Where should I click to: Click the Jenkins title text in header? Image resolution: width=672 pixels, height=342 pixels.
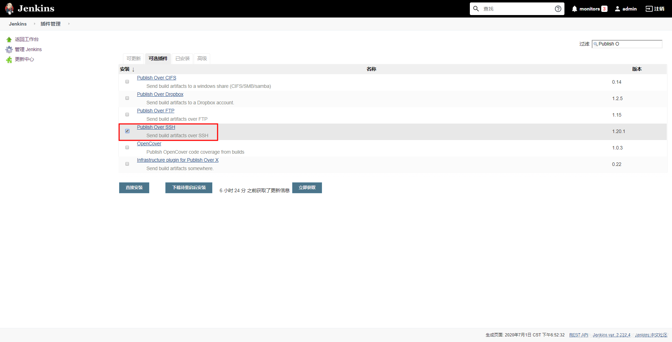pyautogui.click(x=36, y=8)
